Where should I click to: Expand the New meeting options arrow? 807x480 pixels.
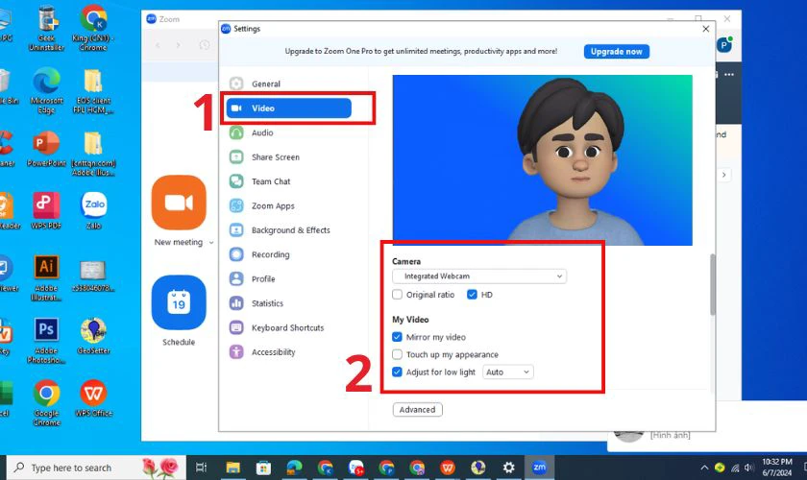click(211, 242)
